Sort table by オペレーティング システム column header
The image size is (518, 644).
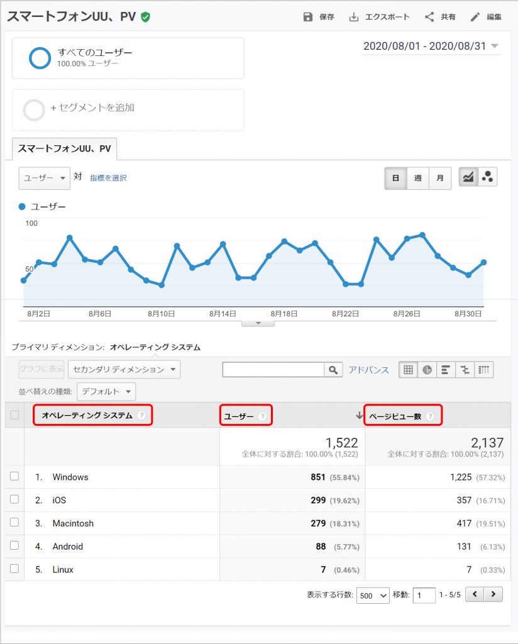pyautogui.click(x=87, y=415)
